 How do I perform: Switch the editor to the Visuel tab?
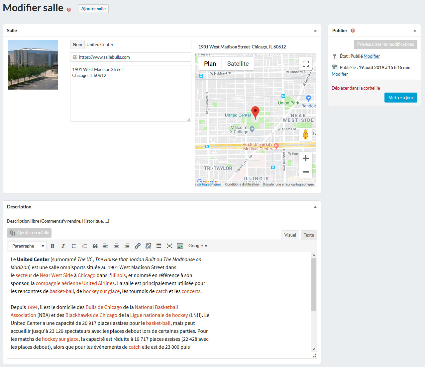point(290,235)
